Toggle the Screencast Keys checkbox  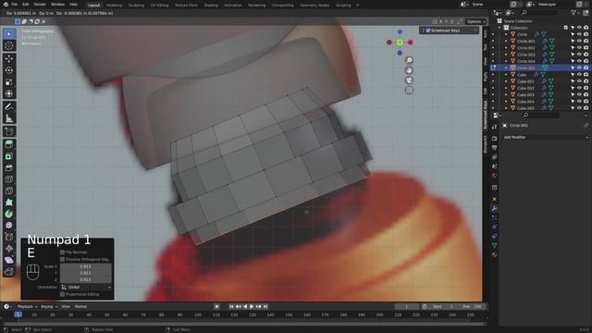(428, 31)
